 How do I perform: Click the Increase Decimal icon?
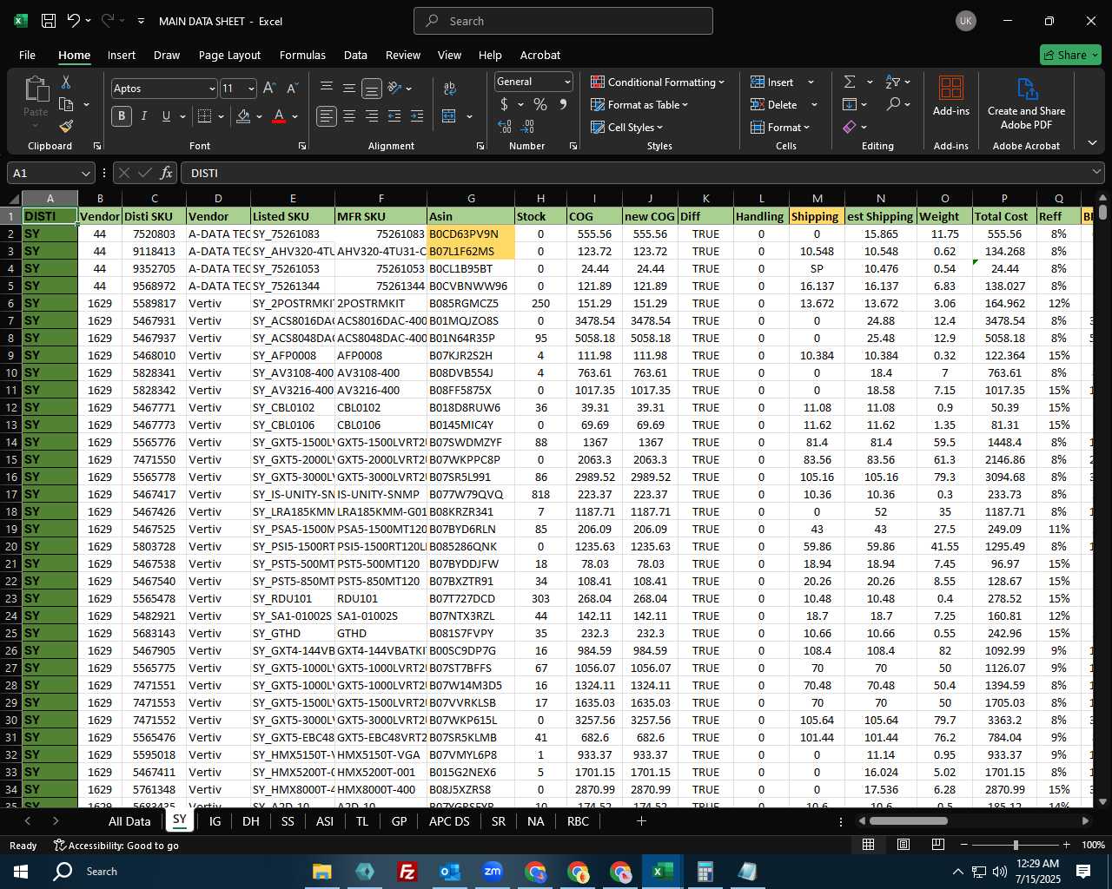pyautogui.click(x=505, y=127)
